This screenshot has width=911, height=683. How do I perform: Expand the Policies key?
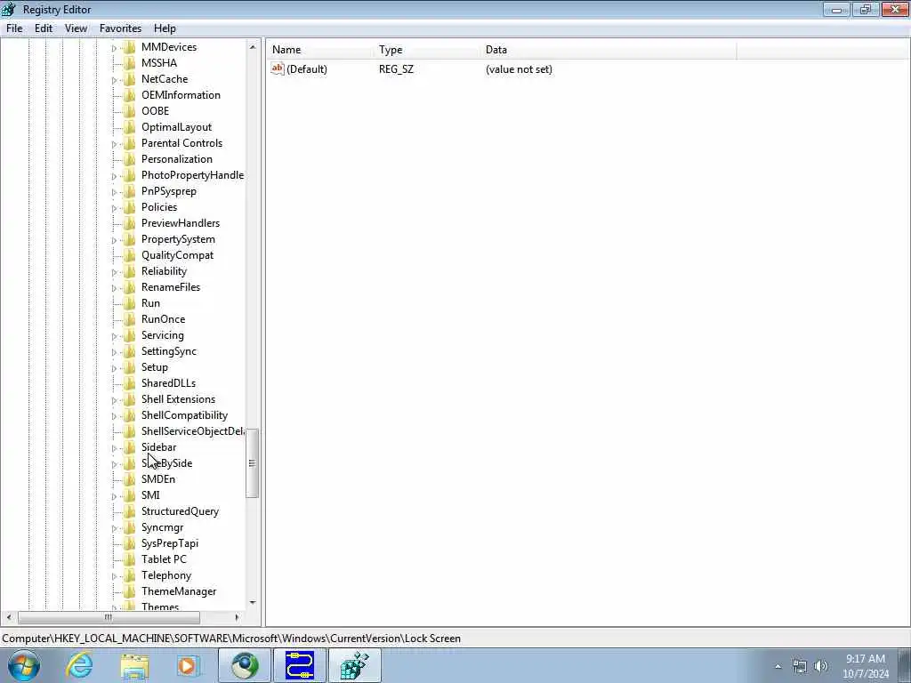tap(114, 208)
